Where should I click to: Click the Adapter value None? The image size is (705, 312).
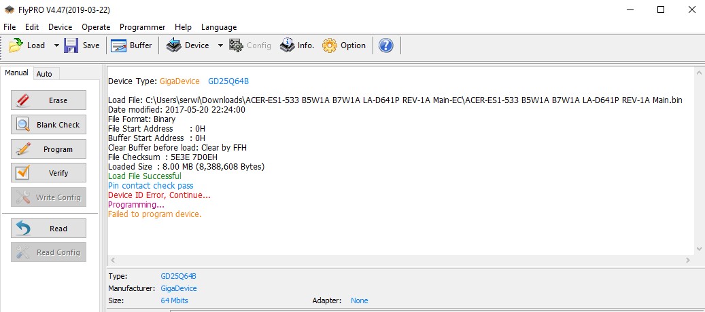(359, 300)
